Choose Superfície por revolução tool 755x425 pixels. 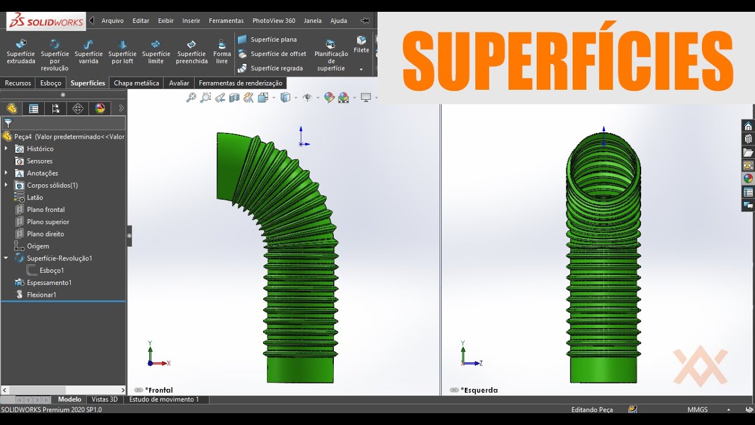coord(55,55)
